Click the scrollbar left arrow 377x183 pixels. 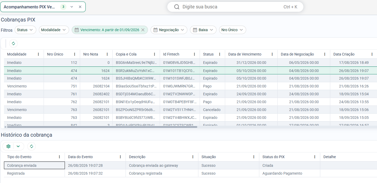6,127
